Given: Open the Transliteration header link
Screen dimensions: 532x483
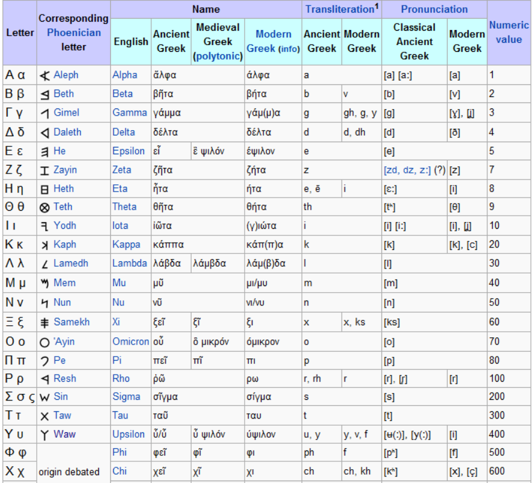Looking at the screenshot, I should click(340, 9).
